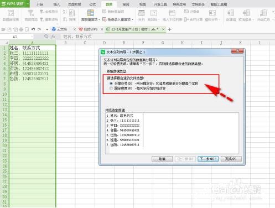The height and width of the screenshot is (208, 275).
Task: Click the Redo arrow in quick access bar
Action: click(39, 29)
